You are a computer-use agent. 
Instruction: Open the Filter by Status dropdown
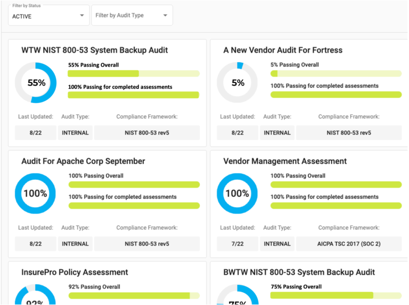[x=48, y=15]
